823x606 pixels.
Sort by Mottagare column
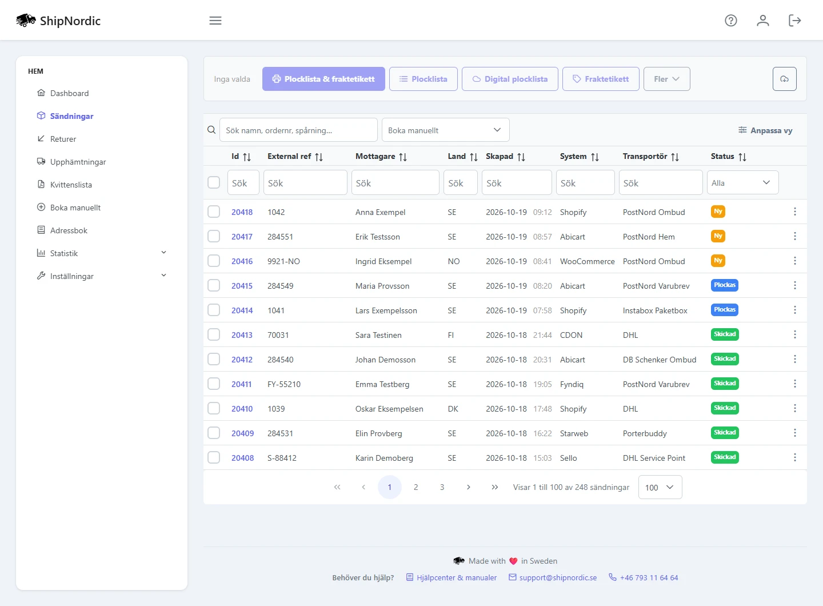(403, 157)
